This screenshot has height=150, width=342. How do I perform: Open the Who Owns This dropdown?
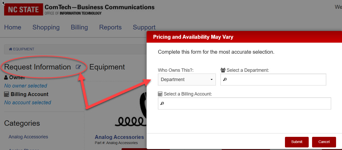point(187,80)
